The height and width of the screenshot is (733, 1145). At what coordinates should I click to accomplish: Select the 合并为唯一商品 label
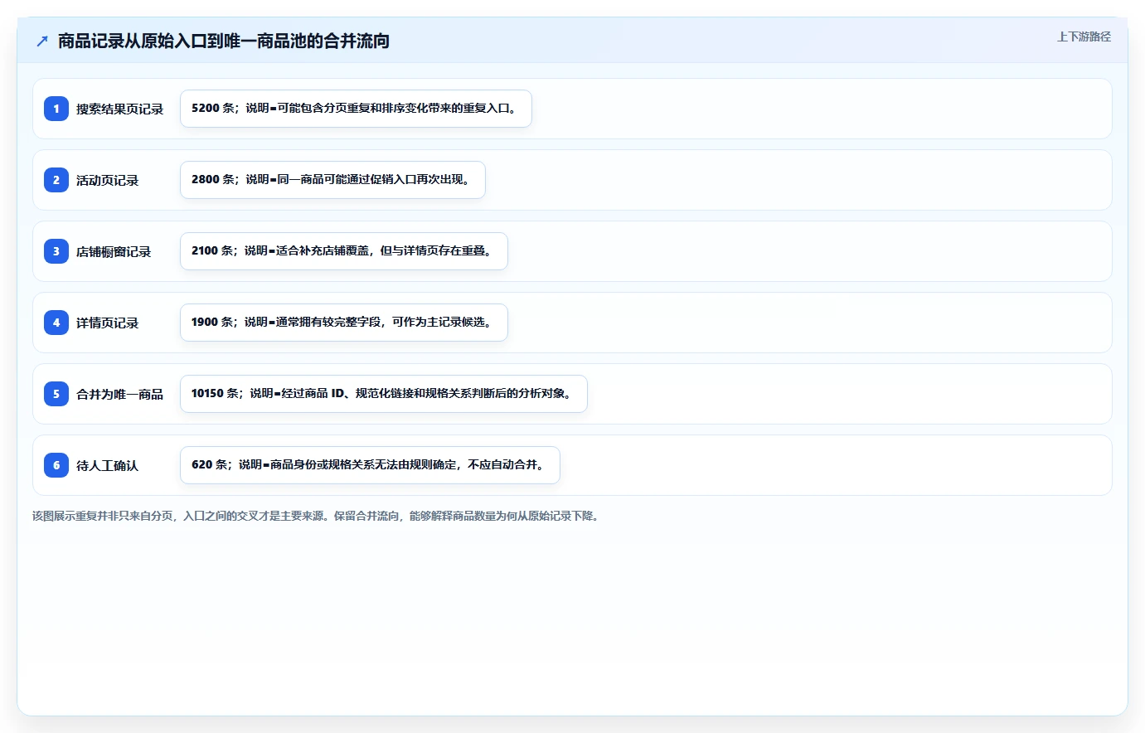coord(120,394)
